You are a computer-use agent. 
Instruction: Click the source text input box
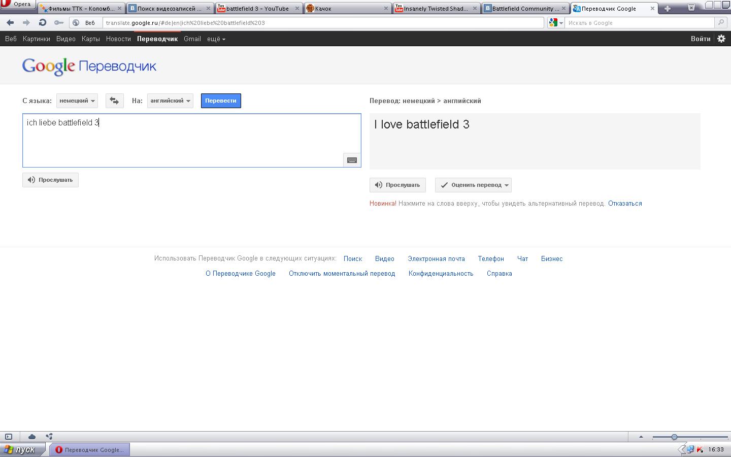(192, 140)
